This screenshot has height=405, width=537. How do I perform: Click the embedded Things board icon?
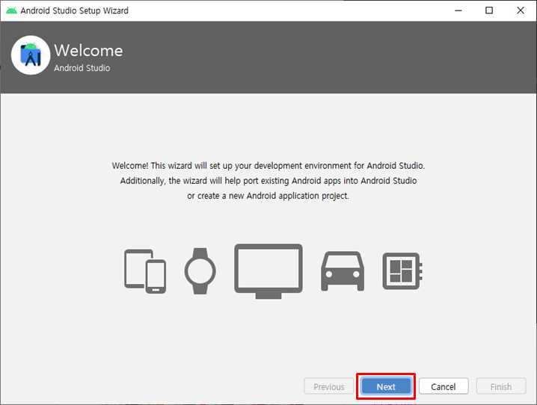pyautogui.click(x=402, y=271)
